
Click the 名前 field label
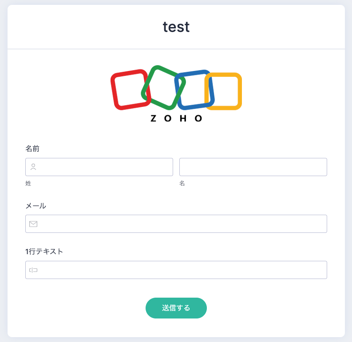tap(32, 149)
